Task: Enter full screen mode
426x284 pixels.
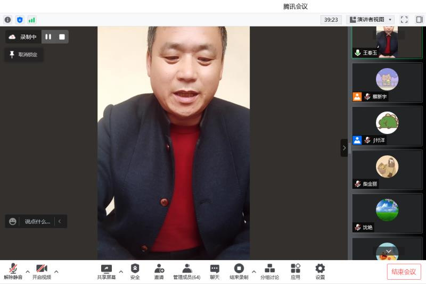Action: 404,20
